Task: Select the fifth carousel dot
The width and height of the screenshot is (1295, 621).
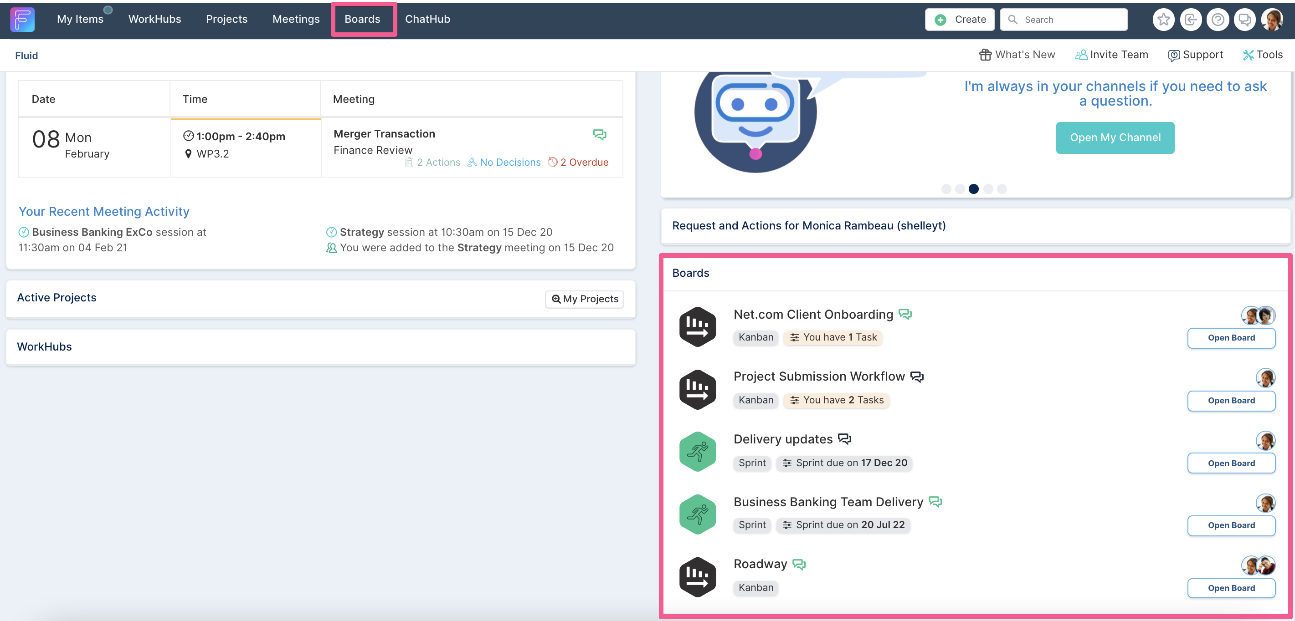Action: pyautogui.click(x=1002, y=189)
